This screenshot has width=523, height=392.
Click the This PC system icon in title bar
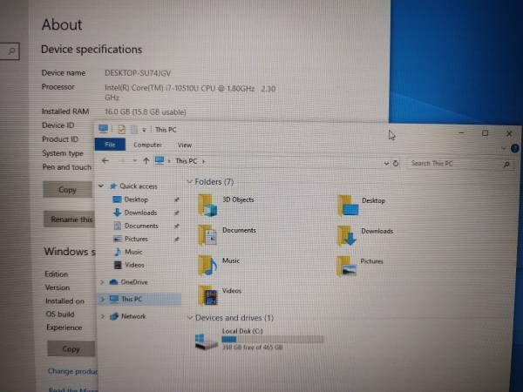click(104, 129)
